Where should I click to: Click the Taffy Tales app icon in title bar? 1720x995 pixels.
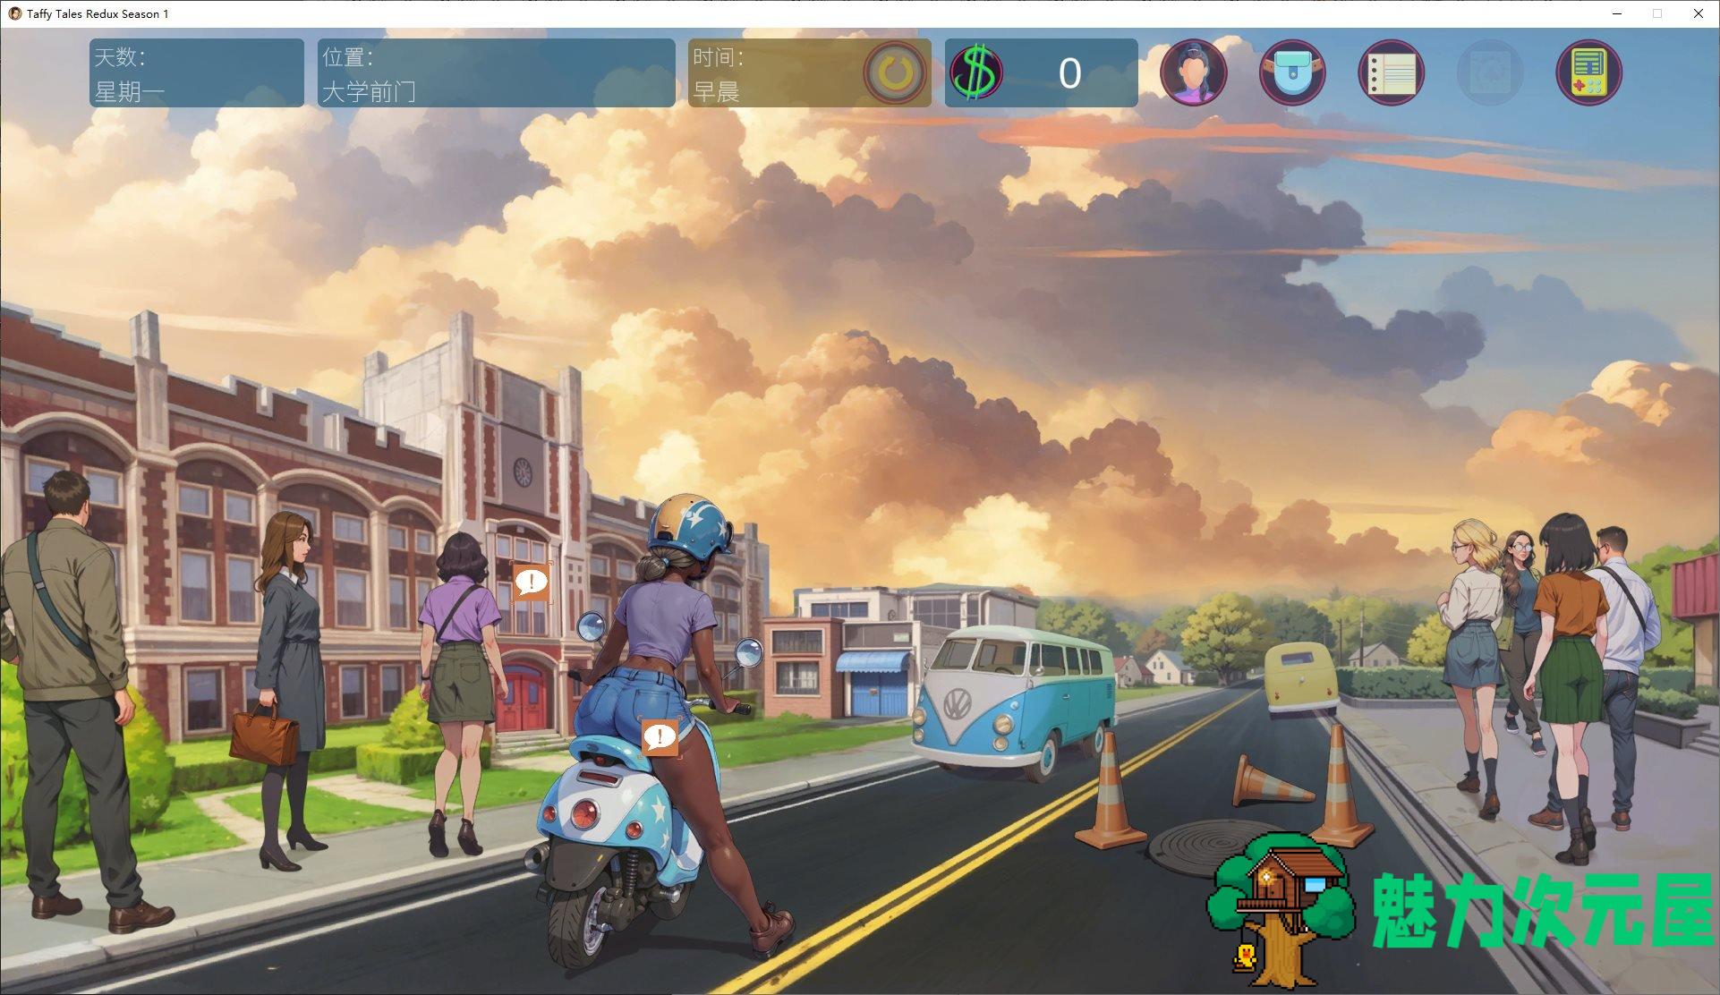tap(14, 13)
